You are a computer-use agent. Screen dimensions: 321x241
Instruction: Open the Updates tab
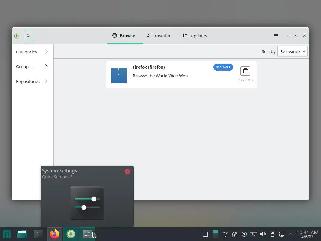pos(195,36)
